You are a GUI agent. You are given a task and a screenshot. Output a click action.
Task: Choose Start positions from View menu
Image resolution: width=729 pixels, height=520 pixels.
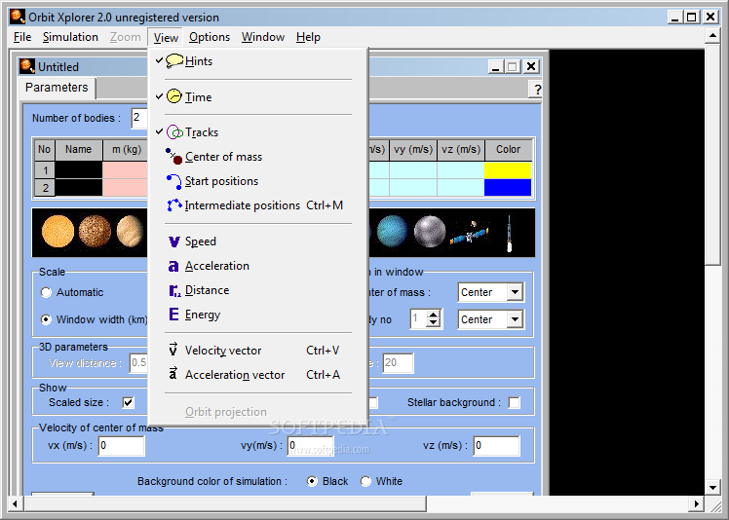click(258, 181)
